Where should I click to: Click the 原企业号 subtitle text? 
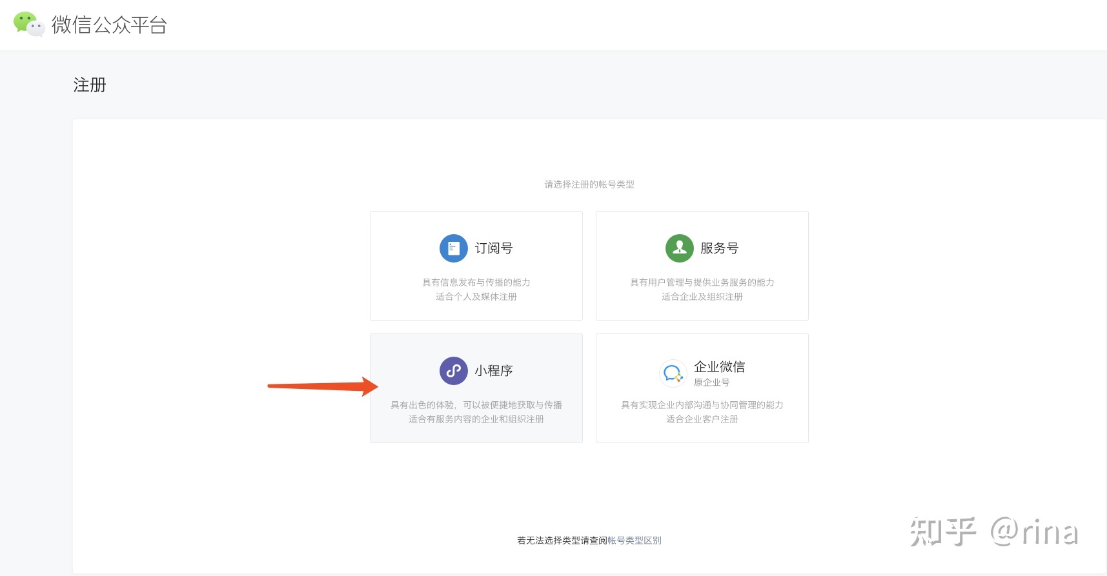tap(712, 382)
